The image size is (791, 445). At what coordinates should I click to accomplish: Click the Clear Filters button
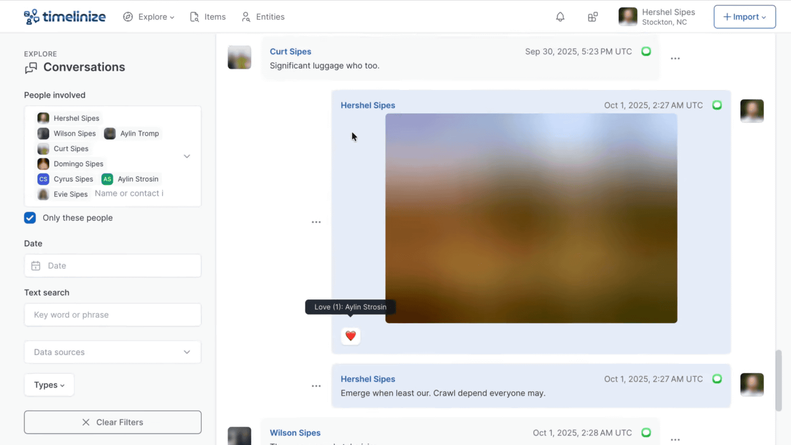(x=112, y=422)
